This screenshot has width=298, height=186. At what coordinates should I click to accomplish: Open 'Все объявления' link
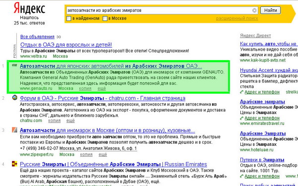coord(37,37)
